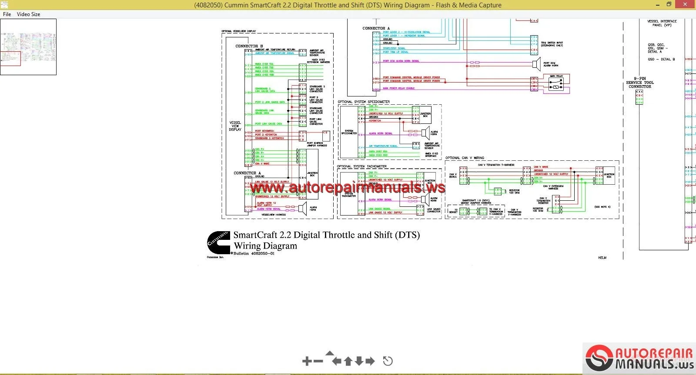Image resolution: width=696 pixels, height=375 pixels.
Task: Minimize the Flash & Media Capture window
Action: pyautogui.click(x=658, y=5)
